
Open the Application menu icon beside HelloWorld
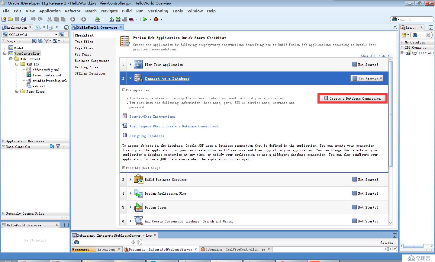pos(62,34)
